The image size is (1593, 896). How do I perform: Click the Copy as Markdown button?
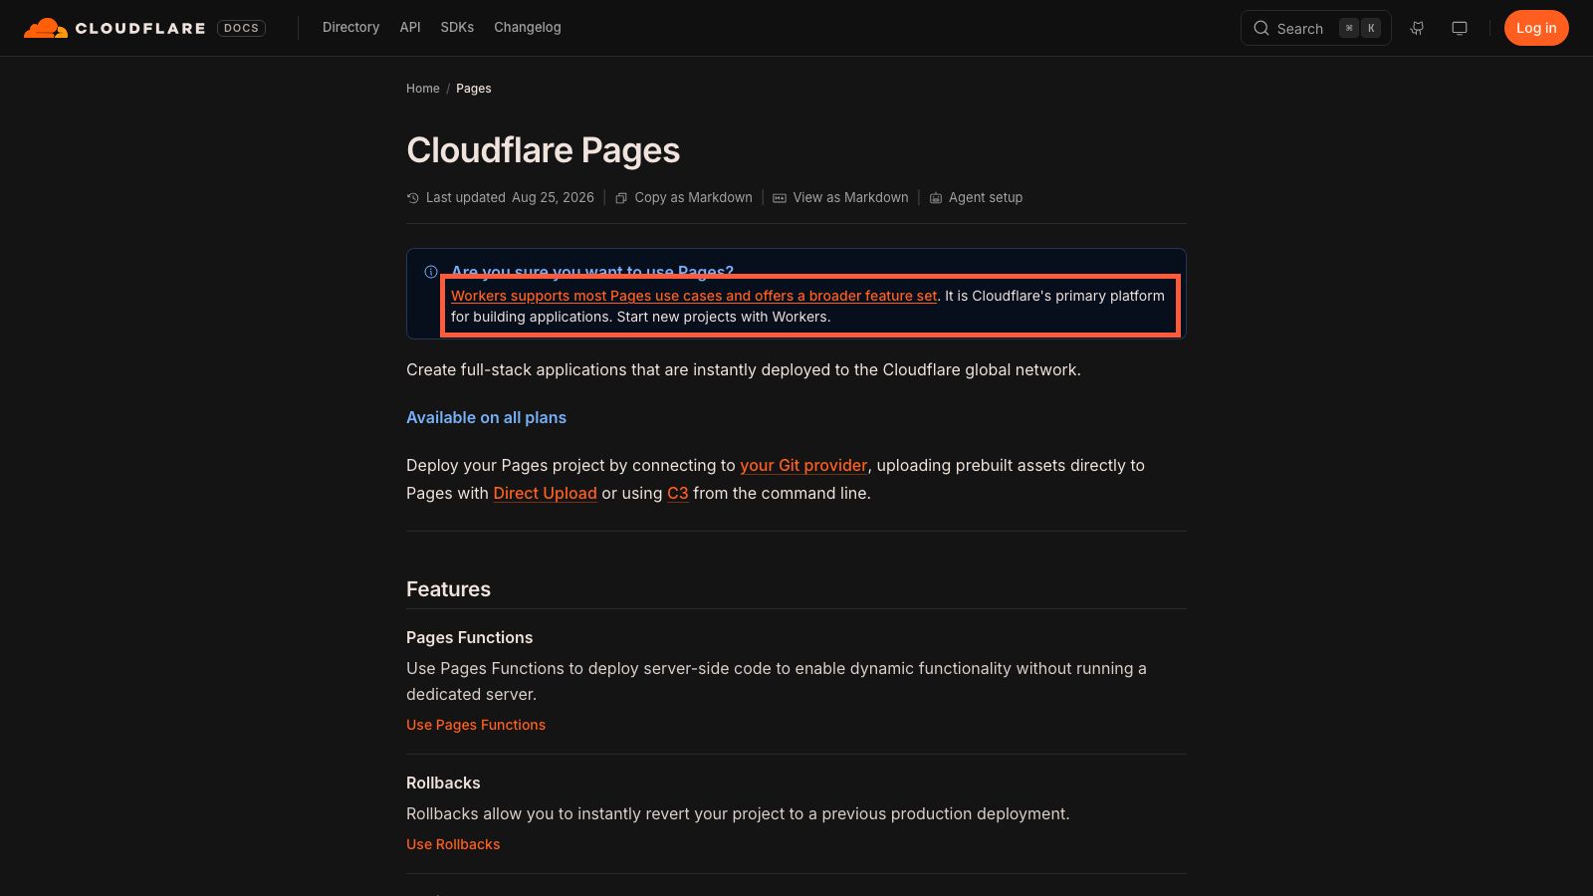click(684, 197)
